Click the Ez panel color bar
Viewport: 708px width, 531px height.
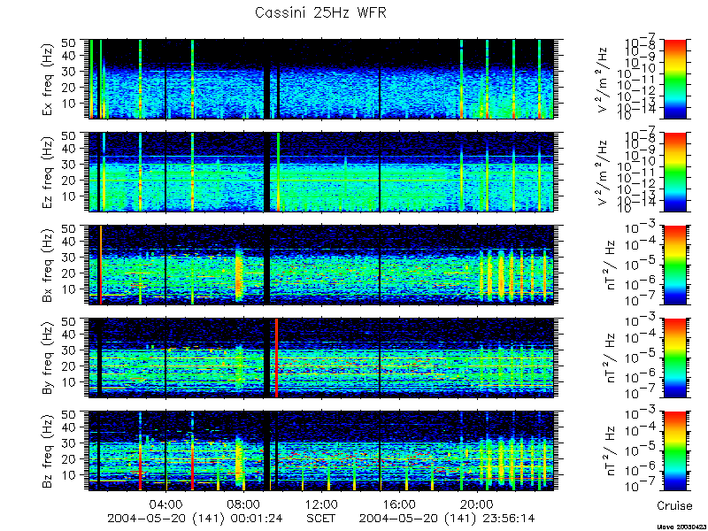(674, 172)
